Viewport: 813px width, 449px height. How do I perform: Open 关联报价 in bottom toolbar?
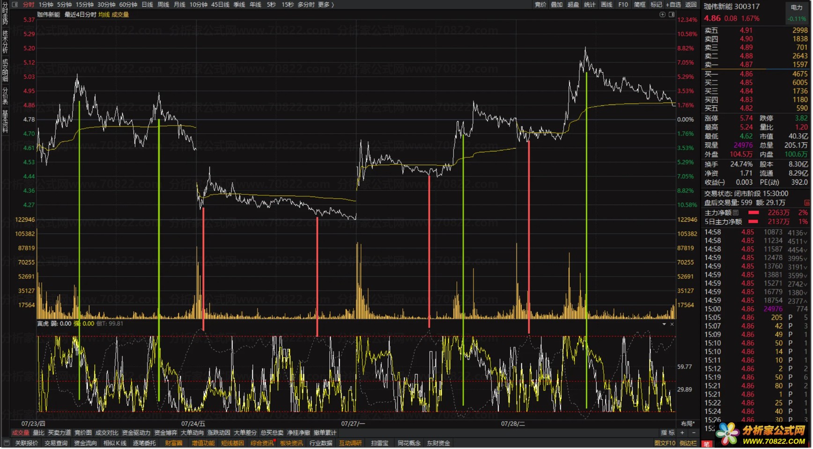point(27,443)
